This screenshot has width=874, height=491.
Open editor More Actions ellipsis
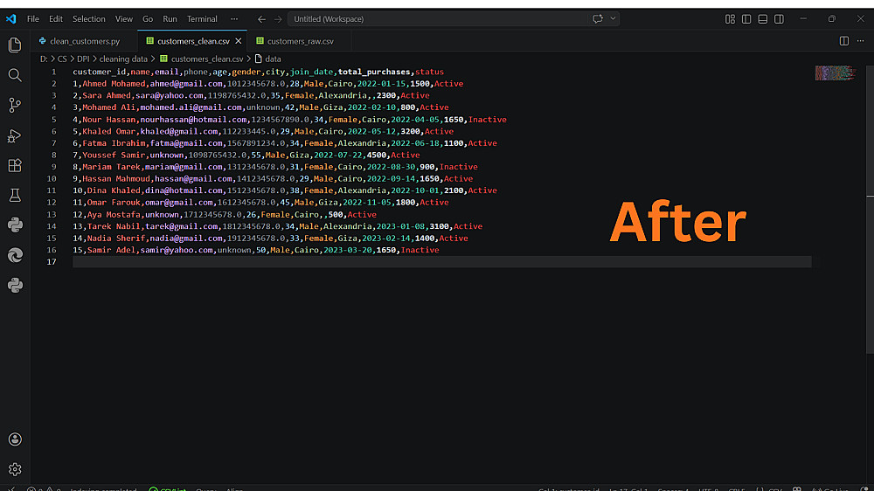(x=861, y=41)
